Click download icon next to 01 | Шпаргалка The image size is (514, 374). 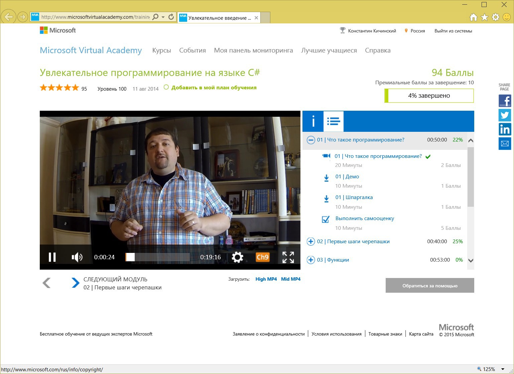[327, 199]
